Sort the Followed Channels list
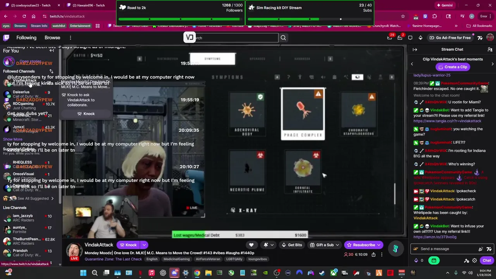496x279 pixels. coord(51,71)
